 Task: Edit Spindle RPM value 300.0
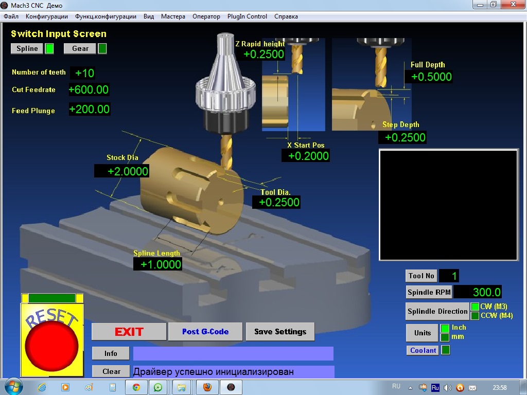[x=478, y=292]
